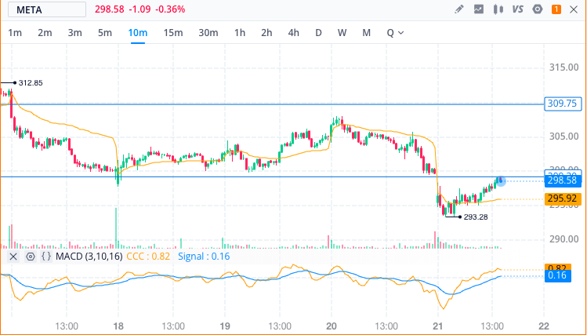The width and height of the screenshot is (587, 335).
Task: Click the blue current price dot on chart
Action: pos(501,181)
